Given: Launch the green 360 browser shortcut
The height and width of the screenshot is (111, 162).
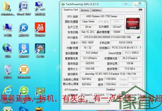Looking at the screenshot, I should click(x=24, y=94).
